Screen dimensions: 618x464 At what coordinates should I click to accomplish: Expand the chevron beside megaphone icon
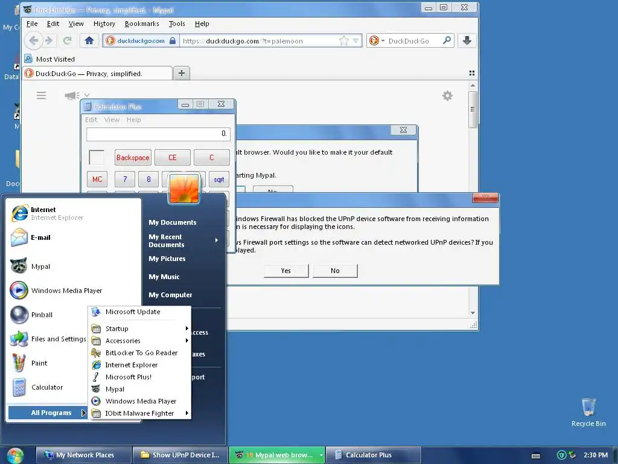(87, 95)
